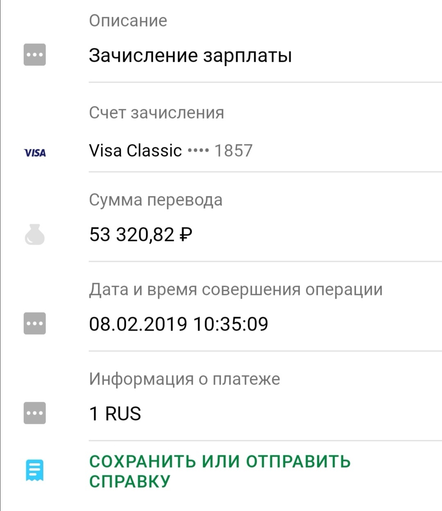Tap the ellipsis icon beside the operation date

click(35, 324)
